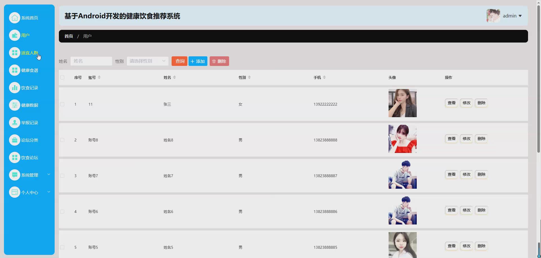Click the briefcase icon beside 论坛分类
The width and height of the screenshot is (541, 258).
tap(15, 140)
